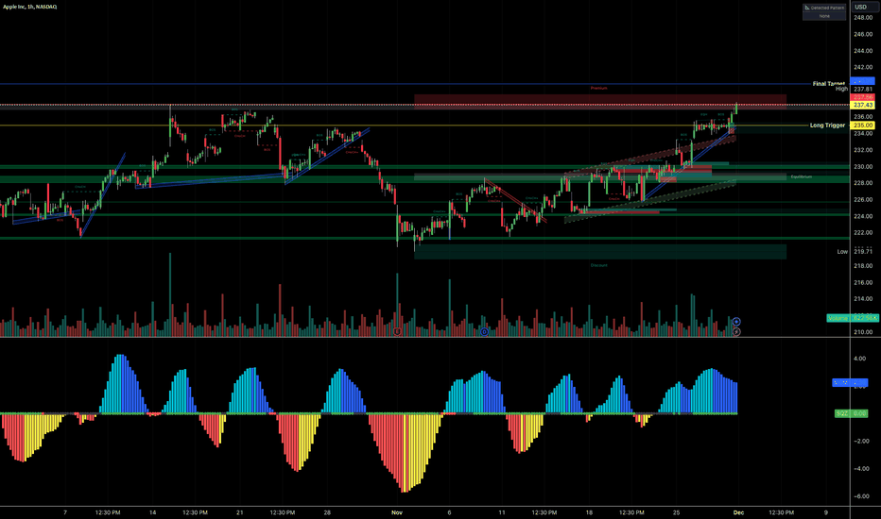The width and height of the screenshot is (881, 519).
Task: Click the 242.00 price axis label
Action: [862, 67]
